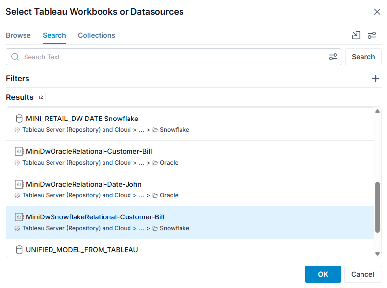Select MiniDwSnowflakeRelational-Customer-Bill result
Image resolution: width=387 pixels, height=288 pixels.
tap(190, 222)
